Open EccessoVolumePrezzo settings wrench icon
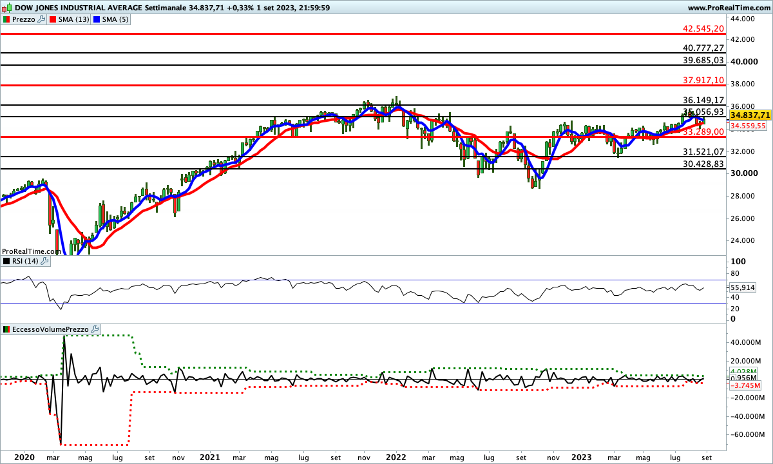The width and height of the screenshot is (773, 464). (95, 329)
